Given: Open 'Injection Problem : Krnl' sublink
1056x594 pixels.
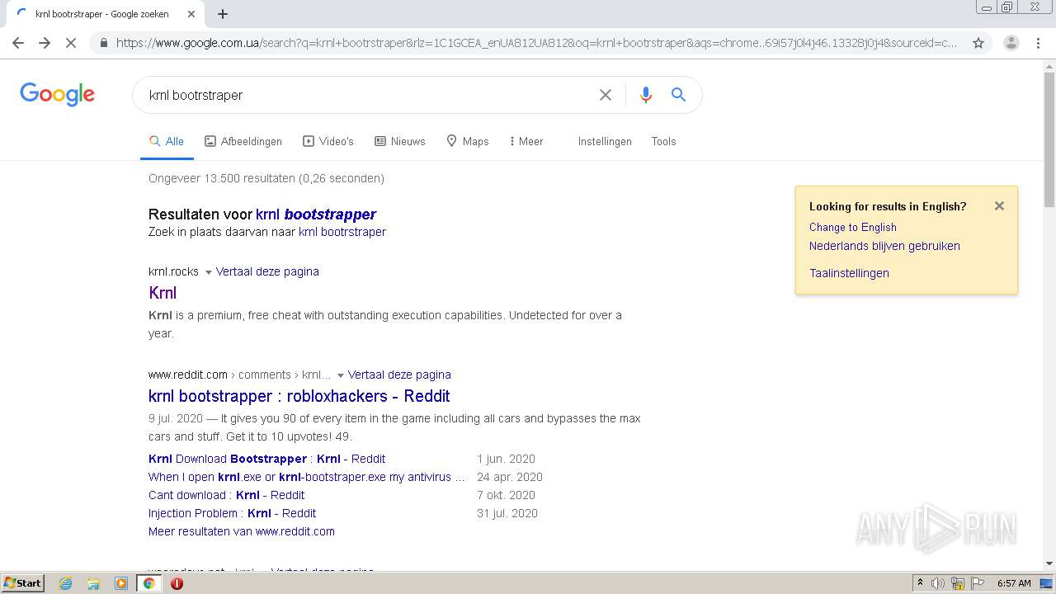Looking at the screenshot, I should [232, 513].
